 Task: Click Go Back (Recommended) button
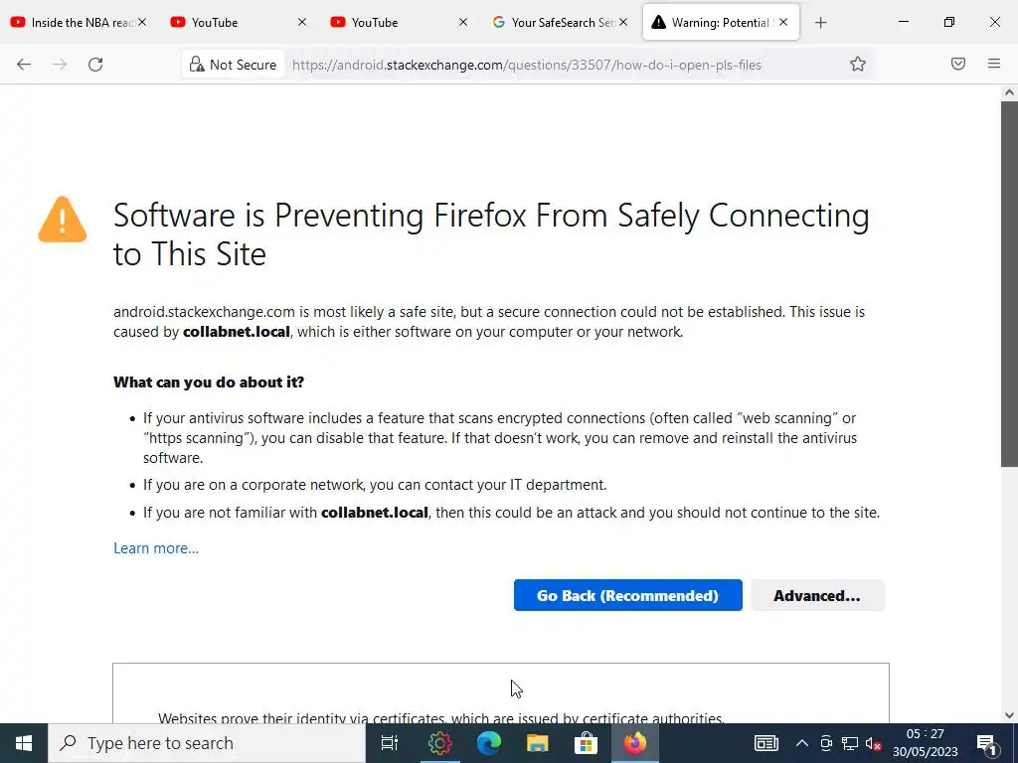pos(627,595)
